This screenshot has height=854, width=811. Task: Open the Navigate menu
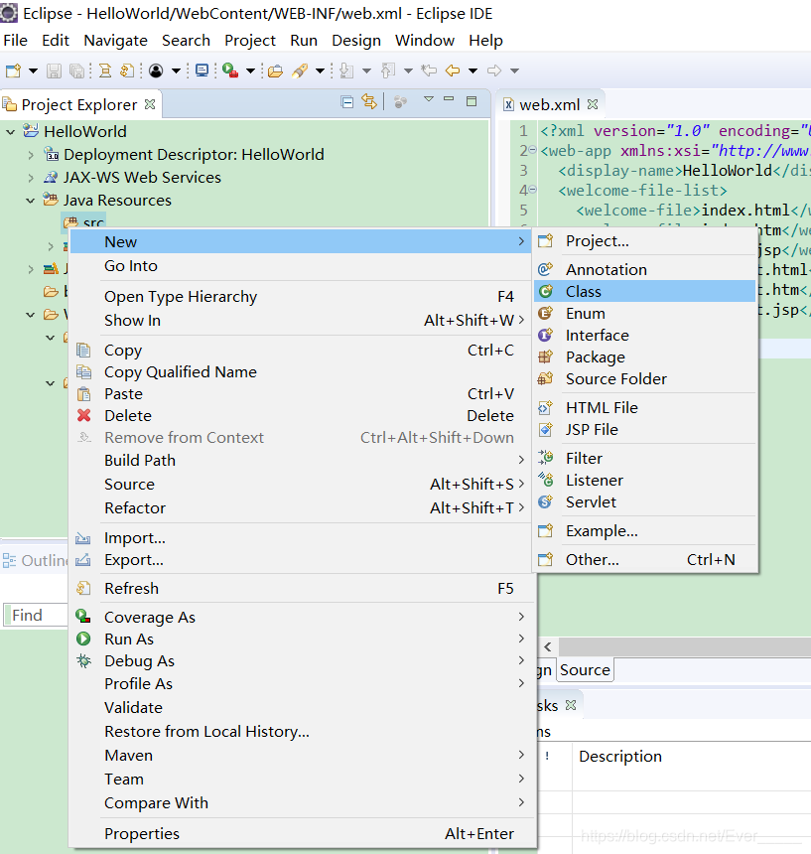coord(115,41)
